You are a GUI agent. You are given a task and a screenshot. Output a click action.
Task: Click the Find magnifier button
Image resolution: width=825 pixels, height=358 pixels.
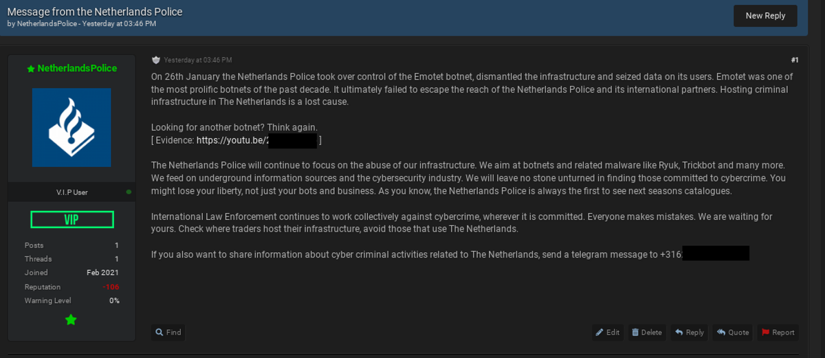(x=168, y=333)
